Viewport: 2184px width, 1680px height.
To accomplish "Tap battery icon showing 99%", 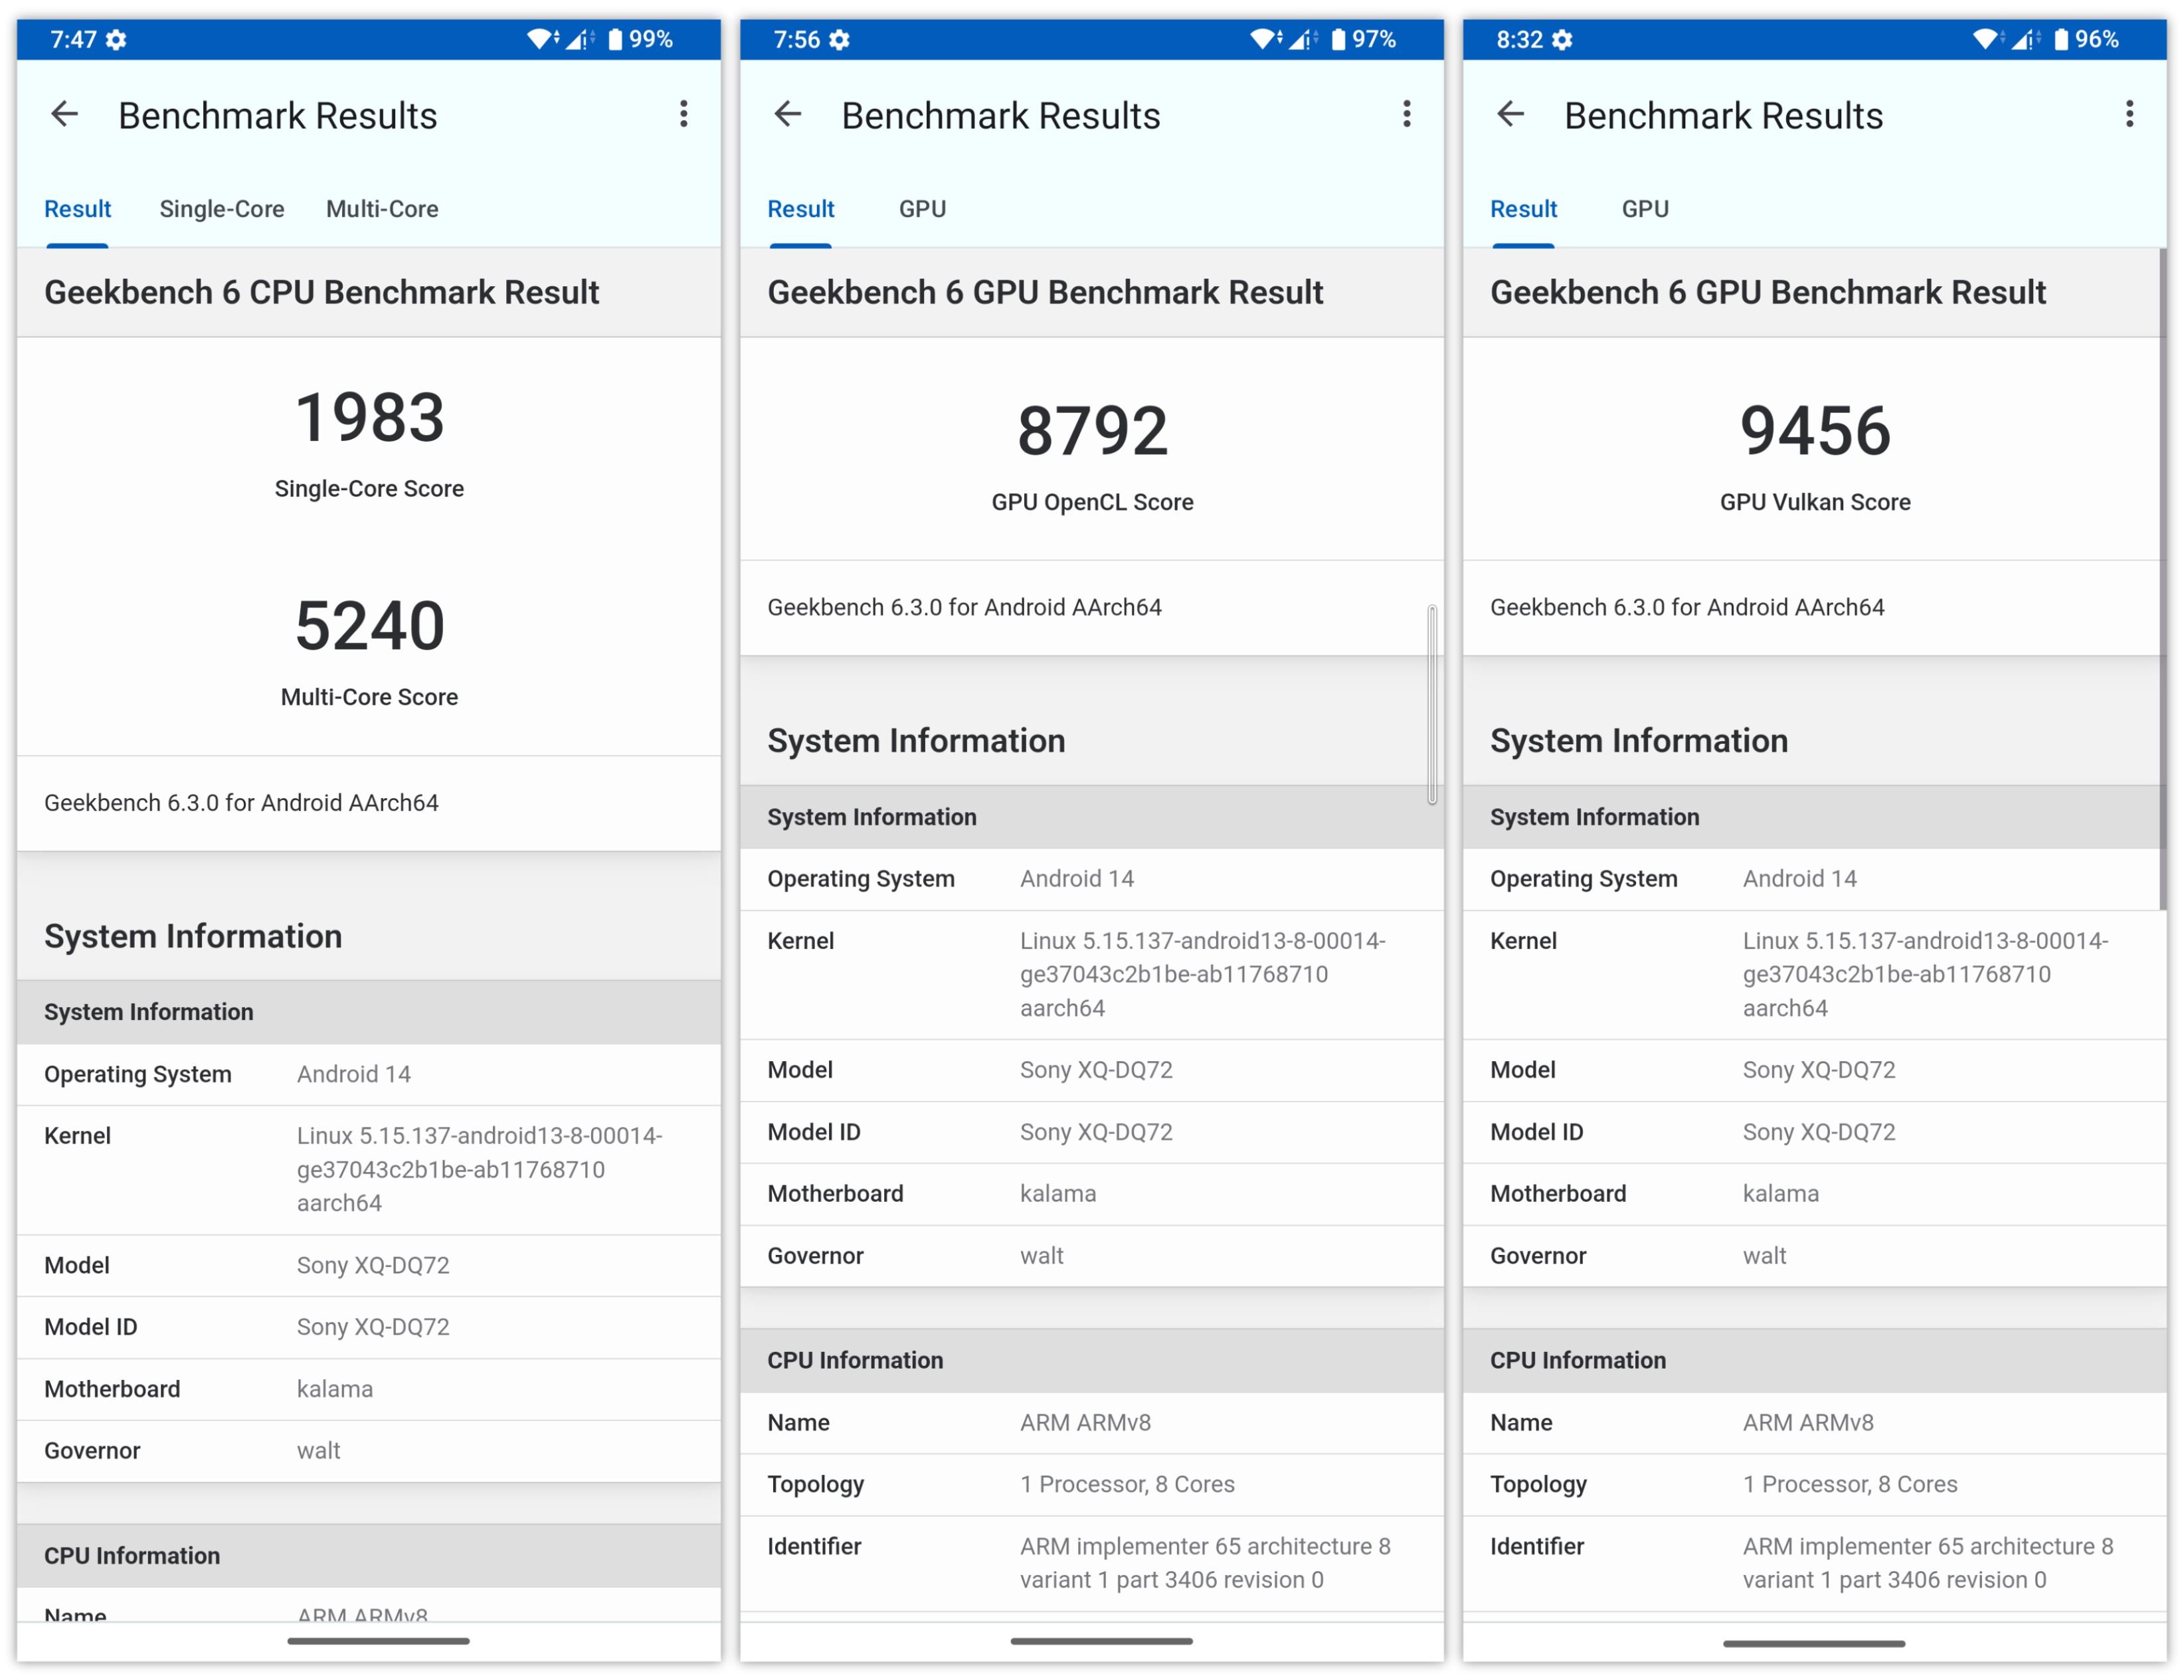I will click(615, 40).
